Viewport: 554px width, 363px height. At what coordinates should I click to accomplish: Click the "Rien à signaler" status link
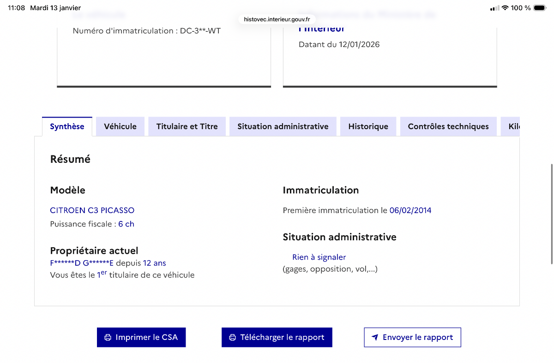point(319,257)
